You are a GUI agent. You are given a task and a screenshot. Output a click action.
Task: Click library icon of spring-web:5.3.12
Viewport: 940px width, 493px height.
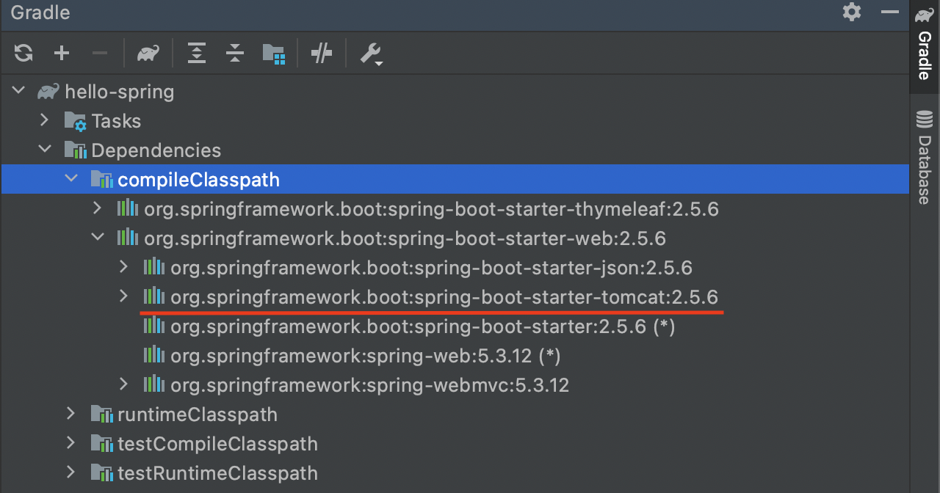(154, 355)
